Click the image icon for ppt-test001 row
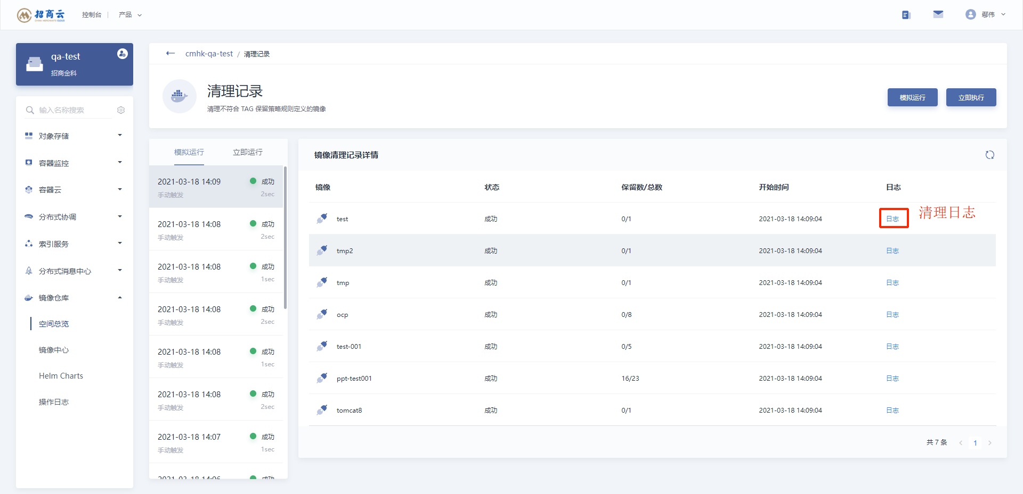The height and width of the screenshot is (494, 1023). click(x=322, y=378)
